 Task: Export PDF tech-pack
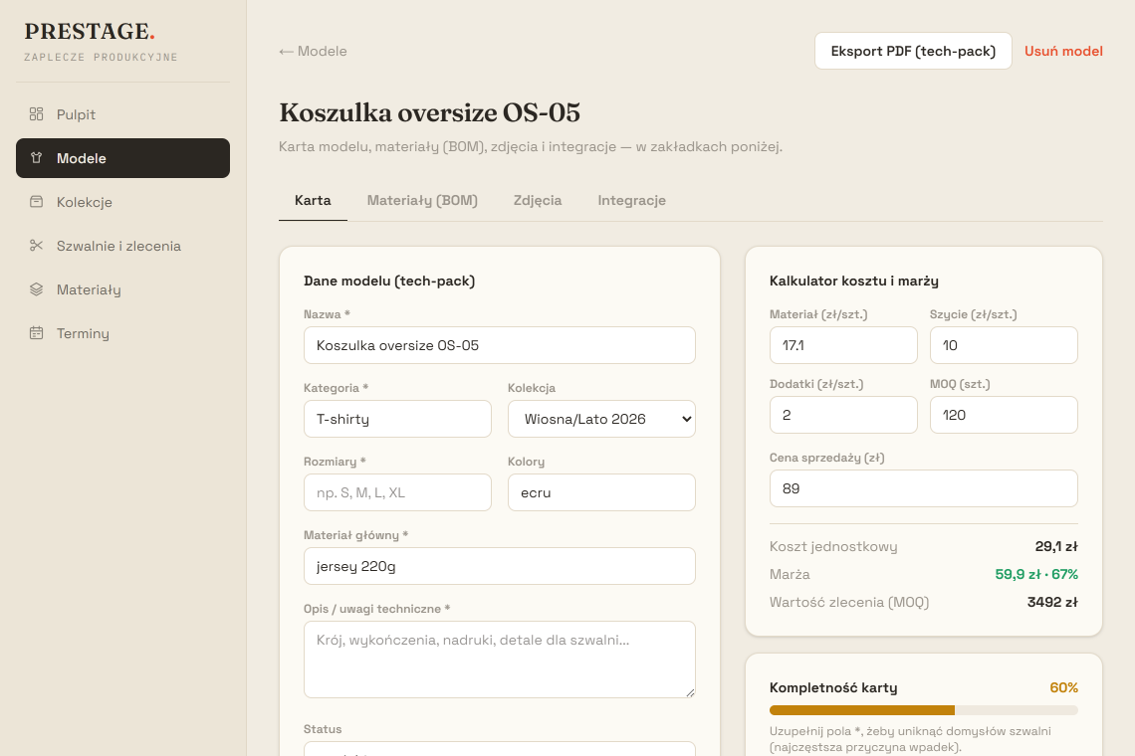coord(913,51)
